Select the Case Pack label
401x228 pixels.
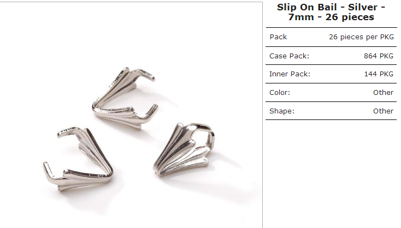pos(289,56)
